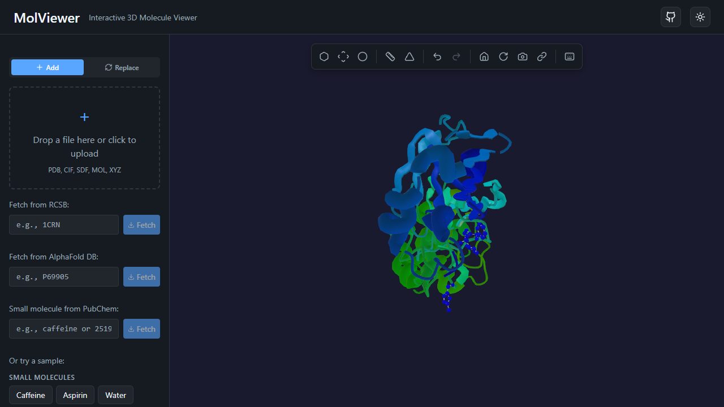Activate the triangle angle tool
724x407 pixels.
[x=410, y=57]
